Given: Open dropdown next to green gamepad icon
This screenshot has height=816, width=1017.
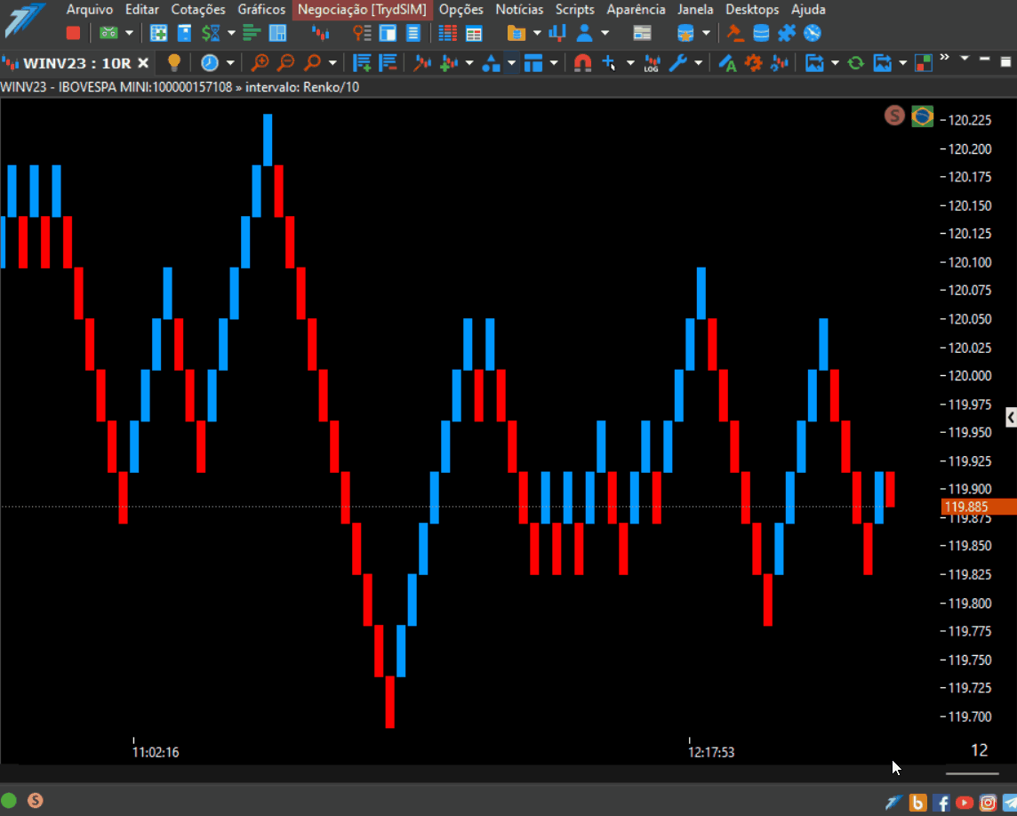Looking at the screenshot, I should pos(129,32).
